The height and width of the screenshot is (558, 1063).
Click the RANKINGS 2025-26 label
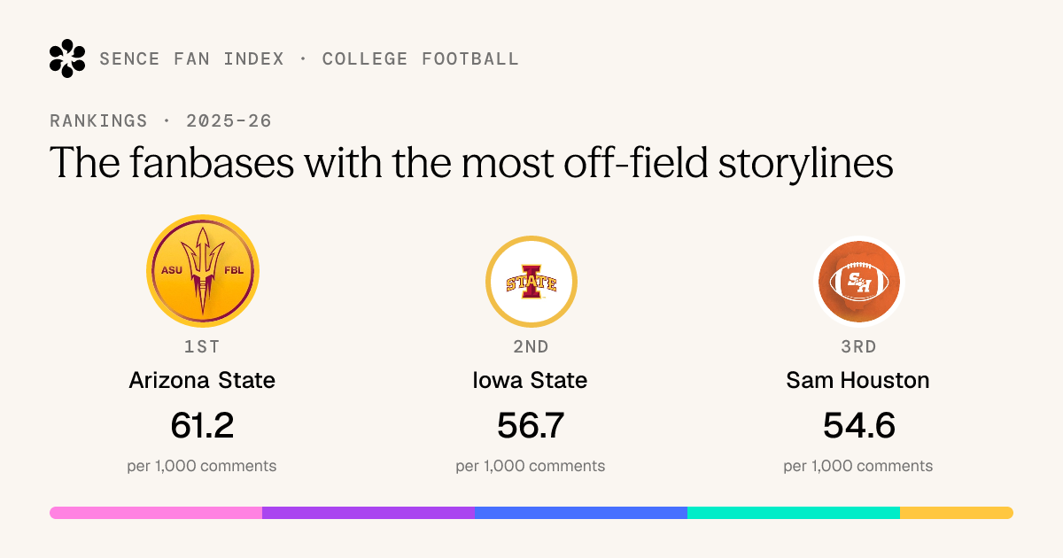(x=160, y=121)
